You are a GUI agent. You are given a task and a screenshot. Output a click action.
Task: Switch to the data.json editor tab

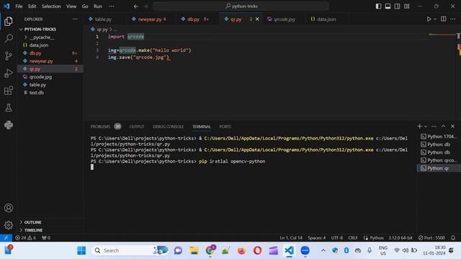(x=326, y=19)
